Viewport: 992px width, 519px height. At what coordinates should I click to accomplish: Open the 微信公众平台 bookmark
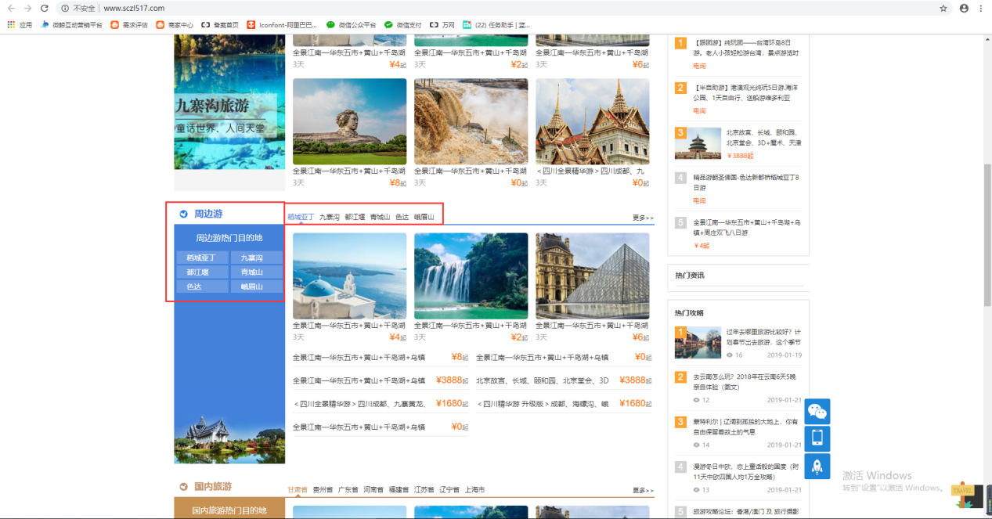tap(351, 24)
